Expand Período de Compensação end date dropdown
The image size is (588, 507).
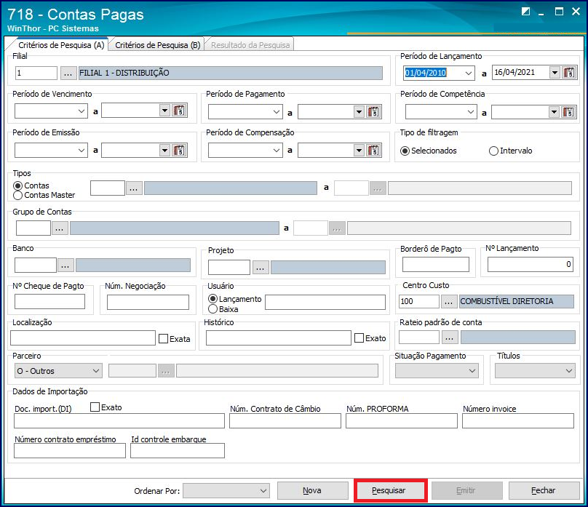click(x=359, y=151)
